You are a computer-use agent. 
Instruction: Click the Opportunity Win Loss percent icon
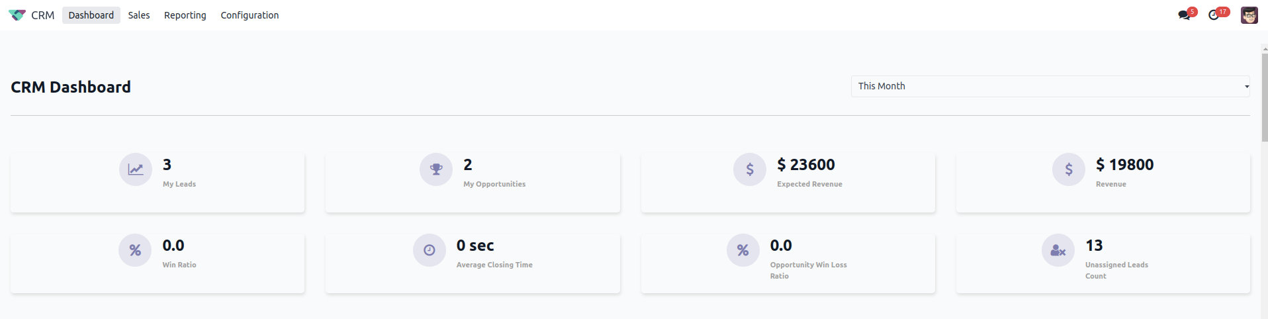click(743, 251)
